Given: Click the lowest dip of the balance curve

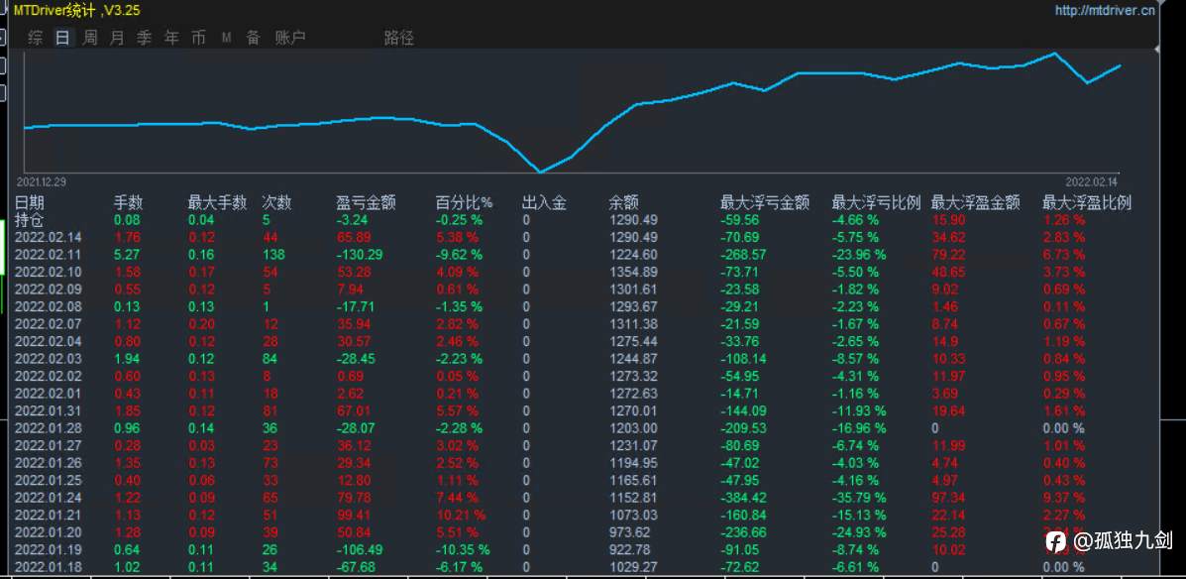Looking at the screenshot, I should click(540, 172).
